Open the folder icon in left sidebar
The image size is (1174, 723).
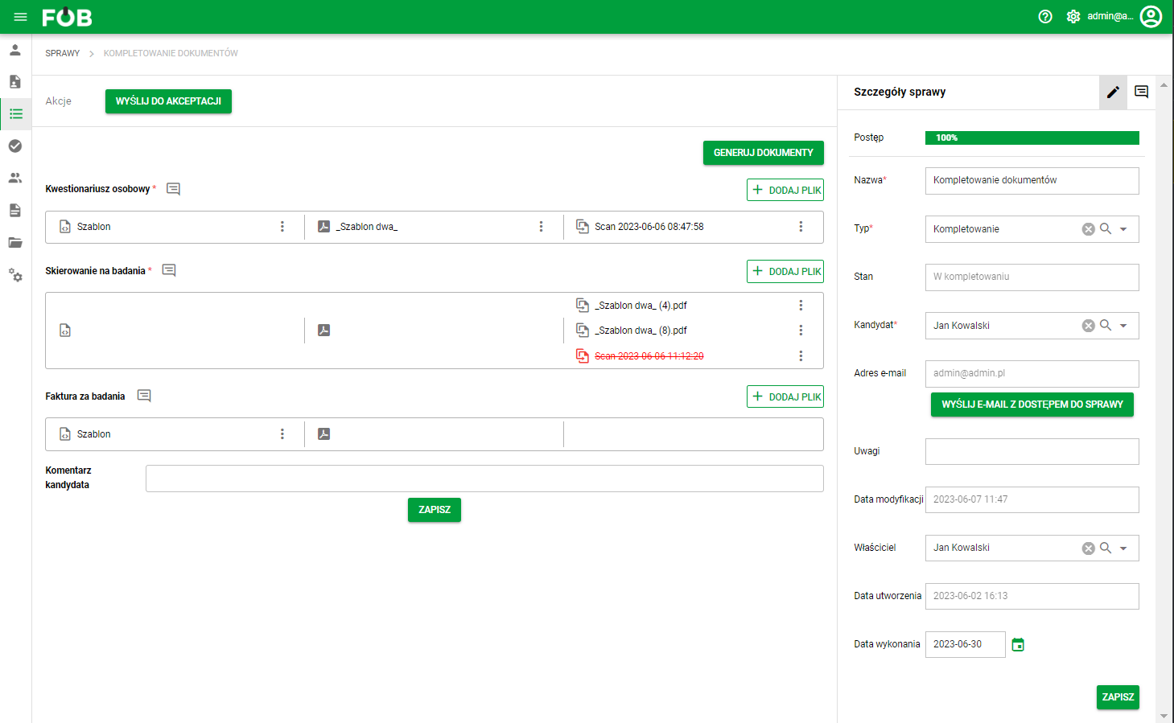tap(15, 242)
